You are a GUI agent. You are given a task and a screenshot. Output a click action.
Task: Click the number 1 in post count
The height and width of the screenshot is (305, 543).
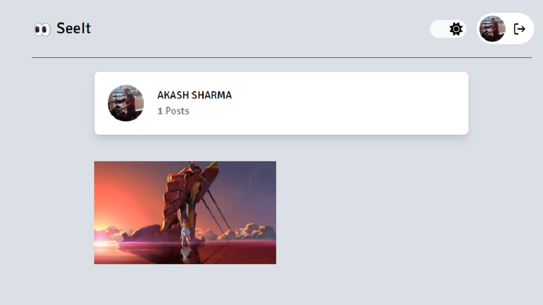pyautogui.click(x=160, y=111)
